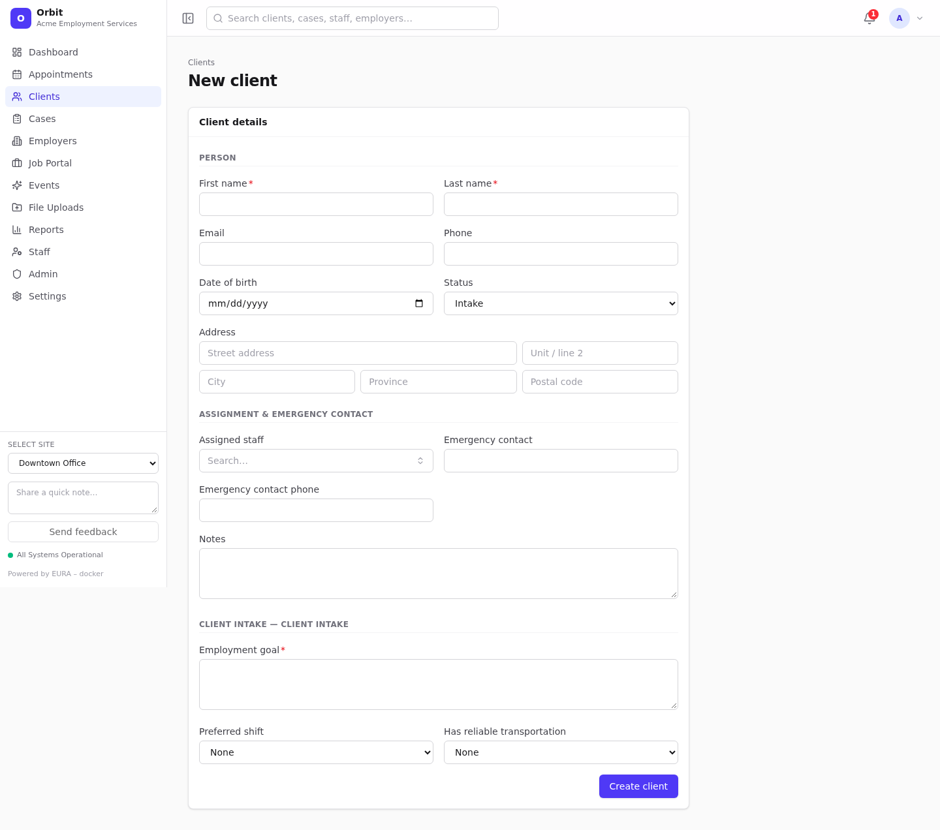Screen dimensions: 940x830
Task: Focus the Street address field
Action: point(358,353)
